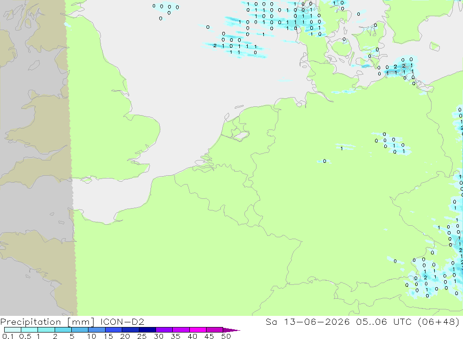
Task: Click the legend swatch between 1 and 2
Action: [x=46, y=330]
